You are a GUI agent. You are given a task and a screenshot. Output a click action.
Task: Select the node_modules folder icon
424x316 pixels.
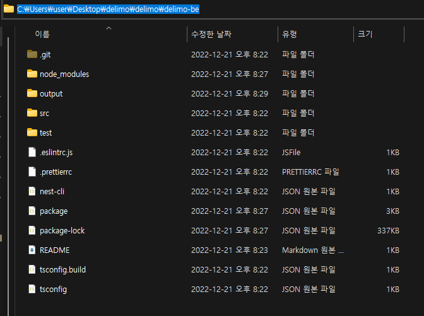click(32, 74)
